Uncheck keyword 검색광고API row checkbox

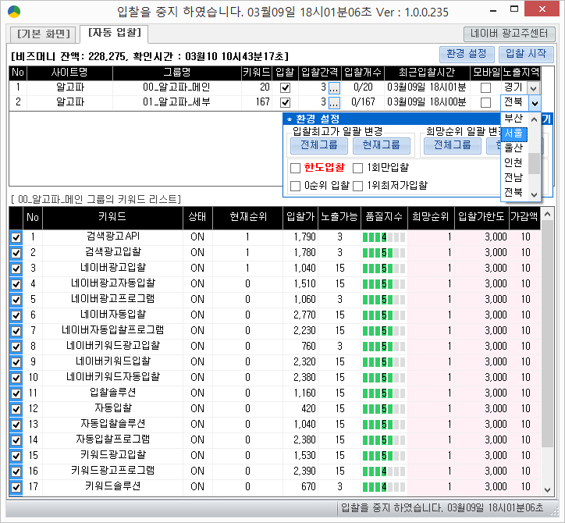click(16, 237)
